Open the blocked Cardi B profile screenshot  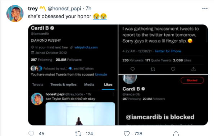[x=163, y=100]
